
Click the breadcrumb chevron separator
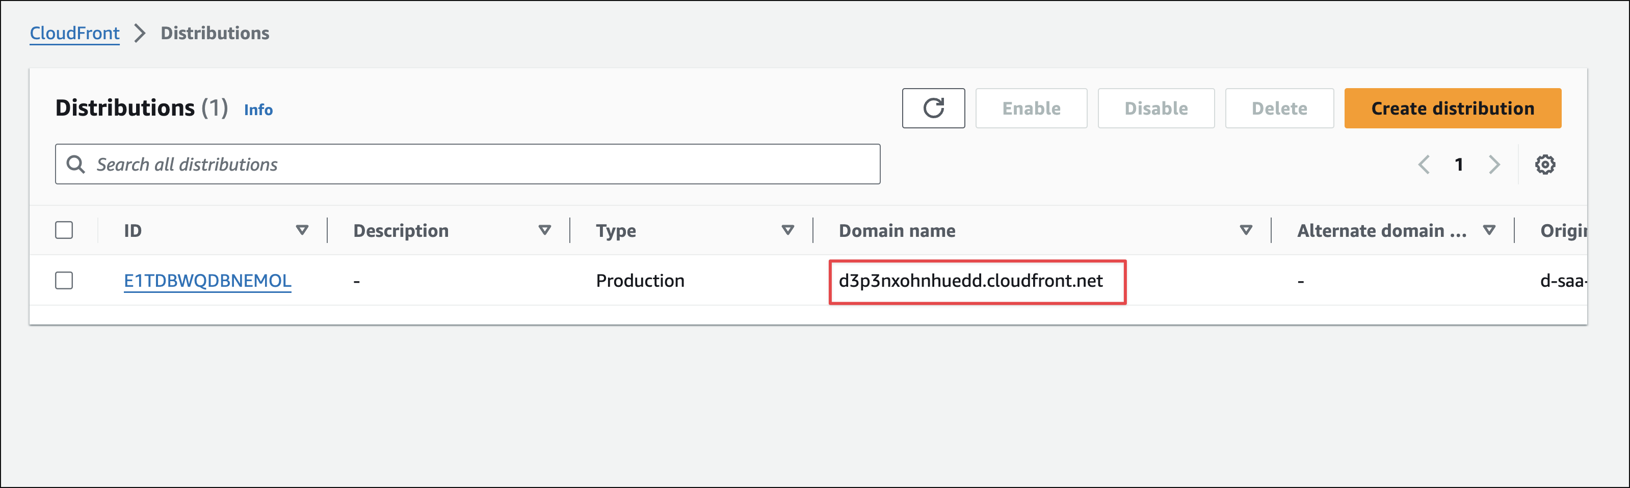[140, 33]
